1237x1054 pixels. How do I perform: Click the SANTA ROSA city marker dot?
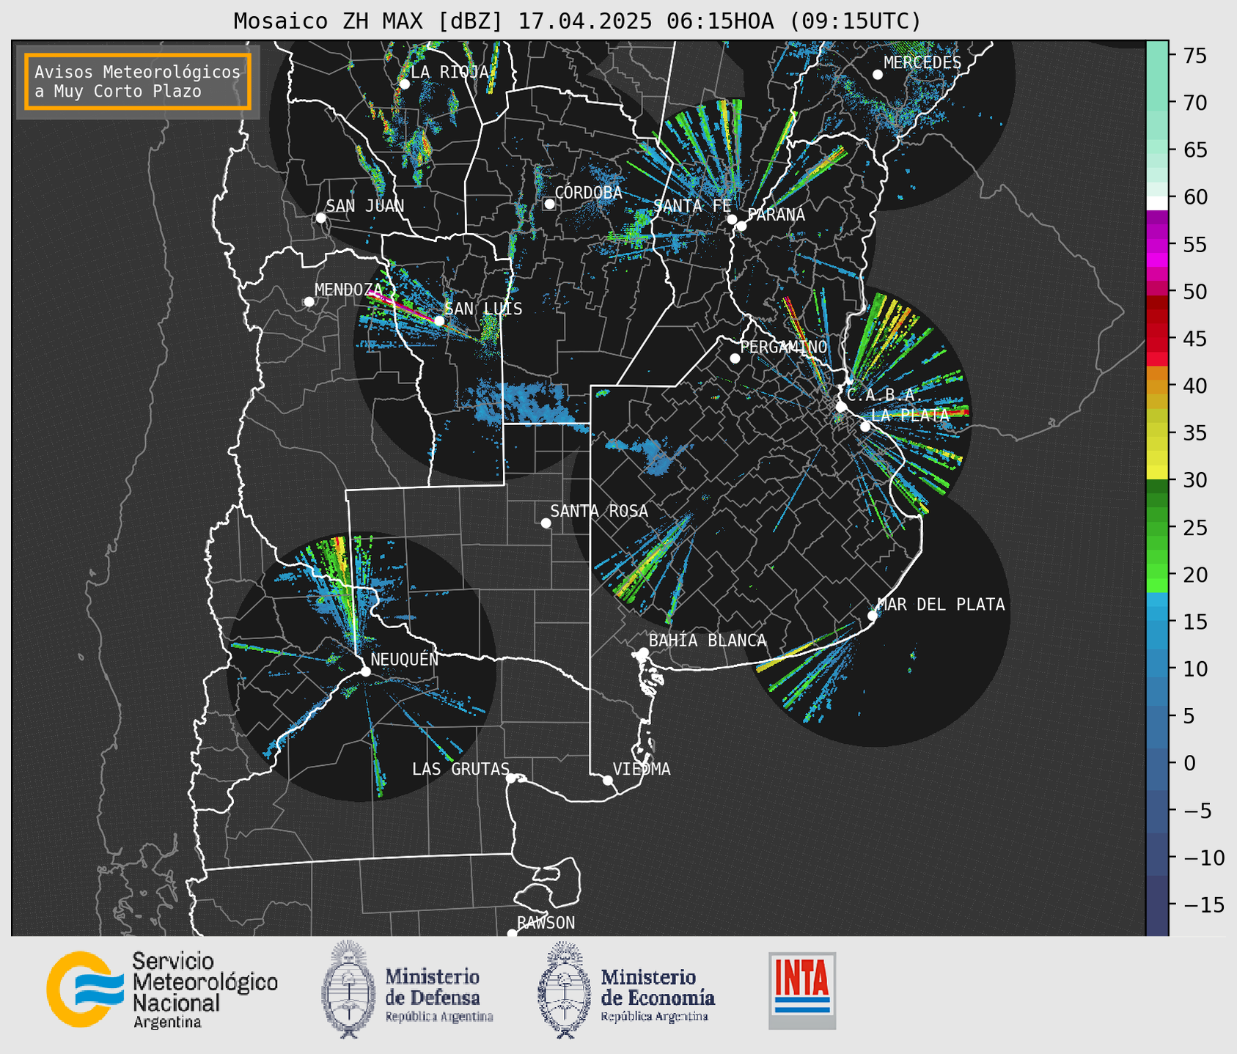point(546,523)
